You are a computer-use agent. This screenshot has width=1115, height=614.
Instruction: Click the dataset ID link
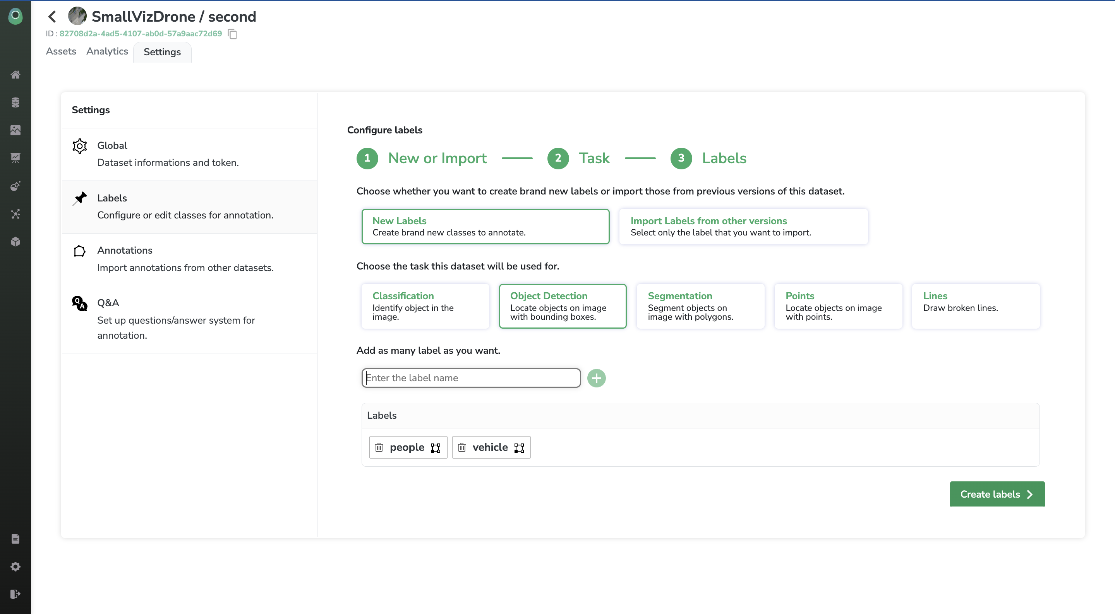(140, 34)
